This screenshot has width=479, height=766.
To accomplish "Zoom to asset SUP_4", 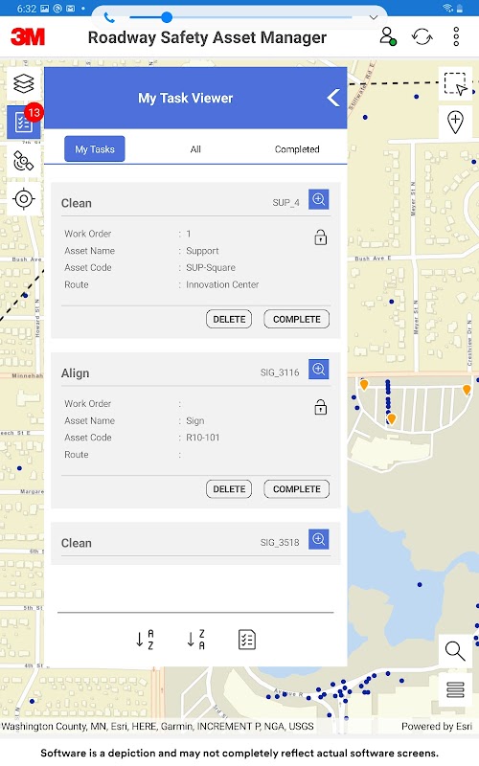I will pos(319,199).
